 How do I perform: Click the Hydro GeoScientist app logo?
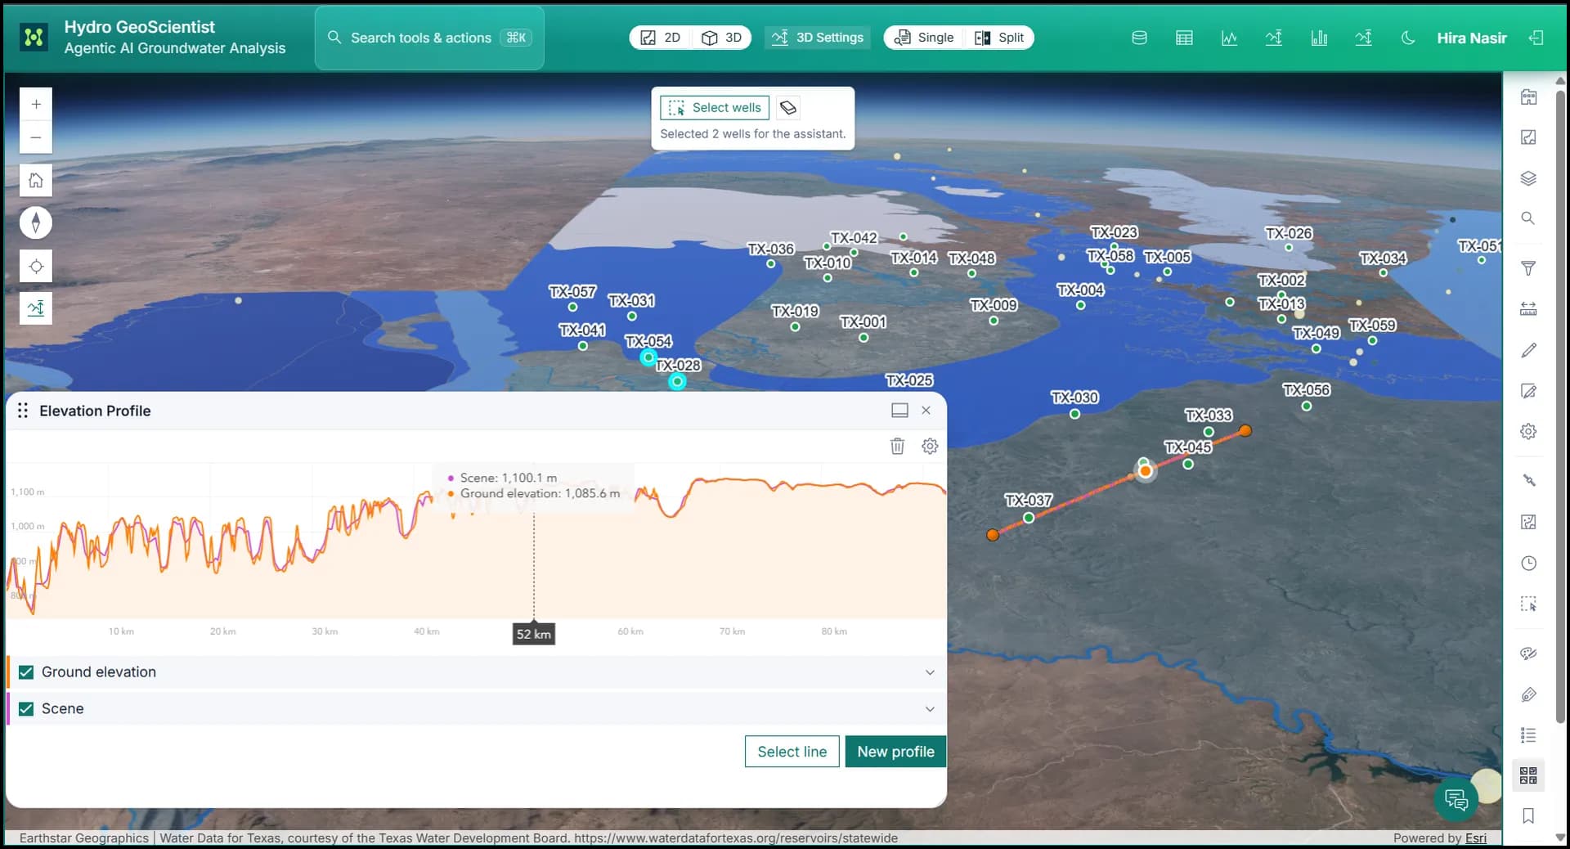tap(34, 37)
